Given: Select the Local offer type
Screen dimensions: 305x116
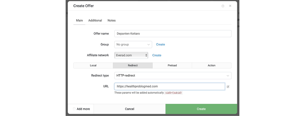Looking at the screenshot, I should coord(93,65).
